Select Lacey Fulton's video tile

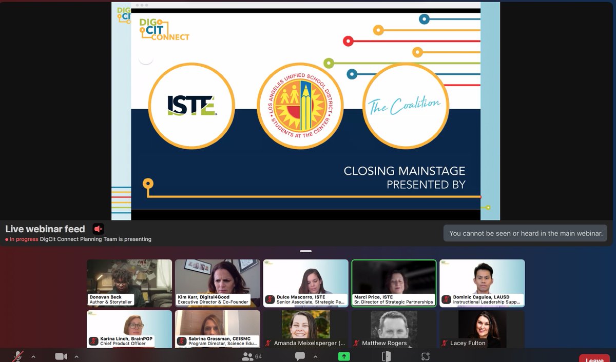(x=483, y=329)
